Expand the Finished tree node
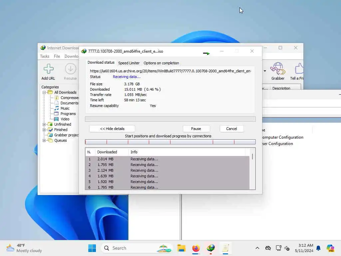 (44, 130)
